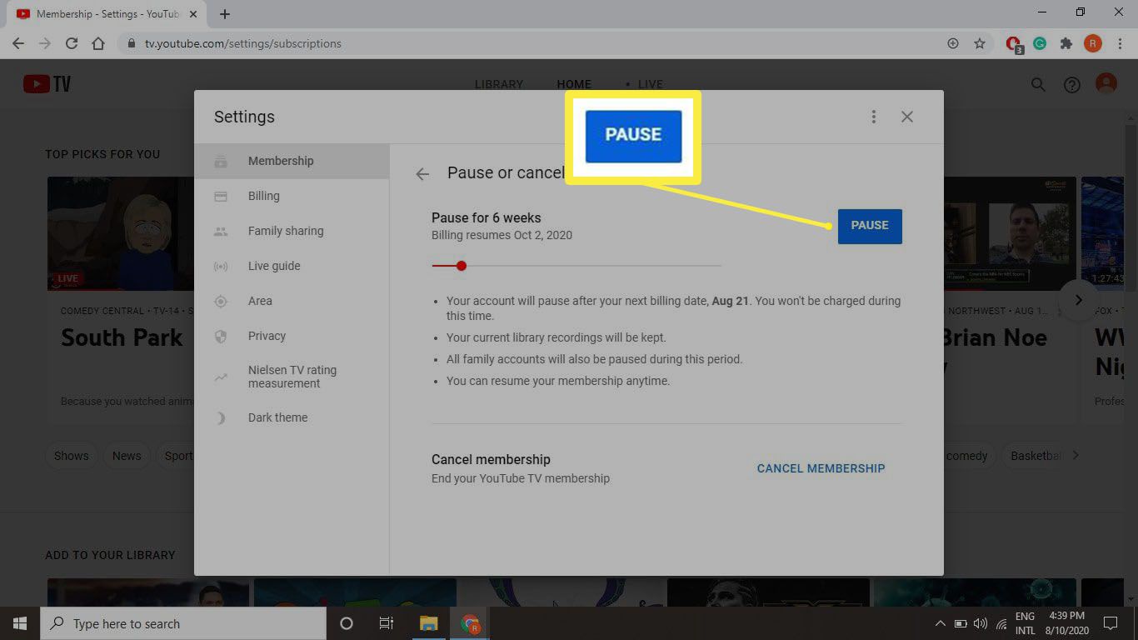Switch to LIBRARY tab
The height and width of the screenshot is (640, 1138).
click(499, 84)
